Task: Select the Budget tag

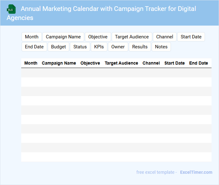Action: point(58,47)
